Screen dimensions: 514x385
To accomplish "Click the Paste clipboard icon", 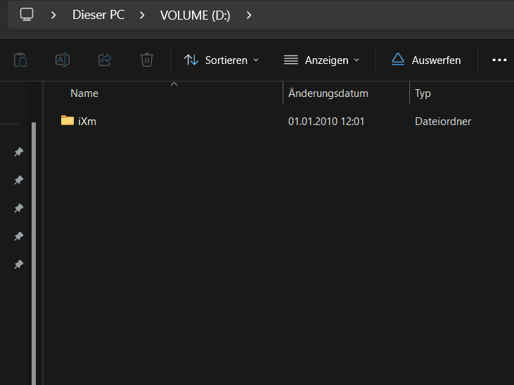I will click(20, 60).
